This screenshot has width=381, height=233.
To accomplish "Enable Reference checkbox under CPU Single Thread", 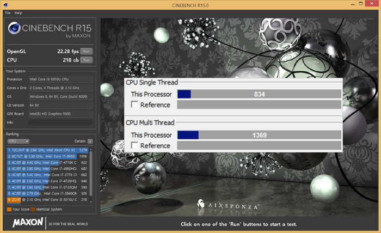I will [x=135, y=105].
